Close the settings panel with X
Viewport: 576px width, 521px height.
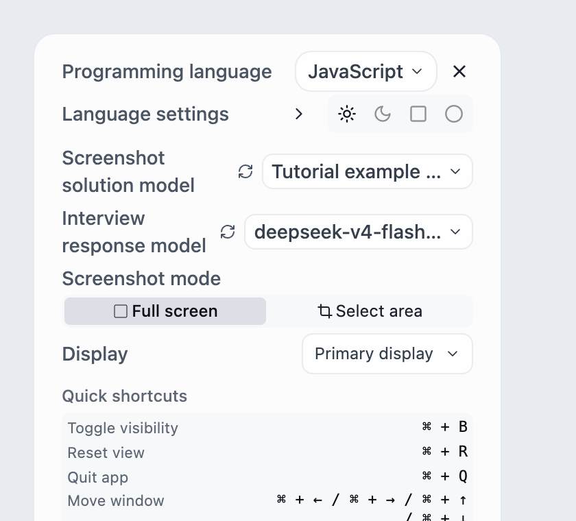click(459, 71)
